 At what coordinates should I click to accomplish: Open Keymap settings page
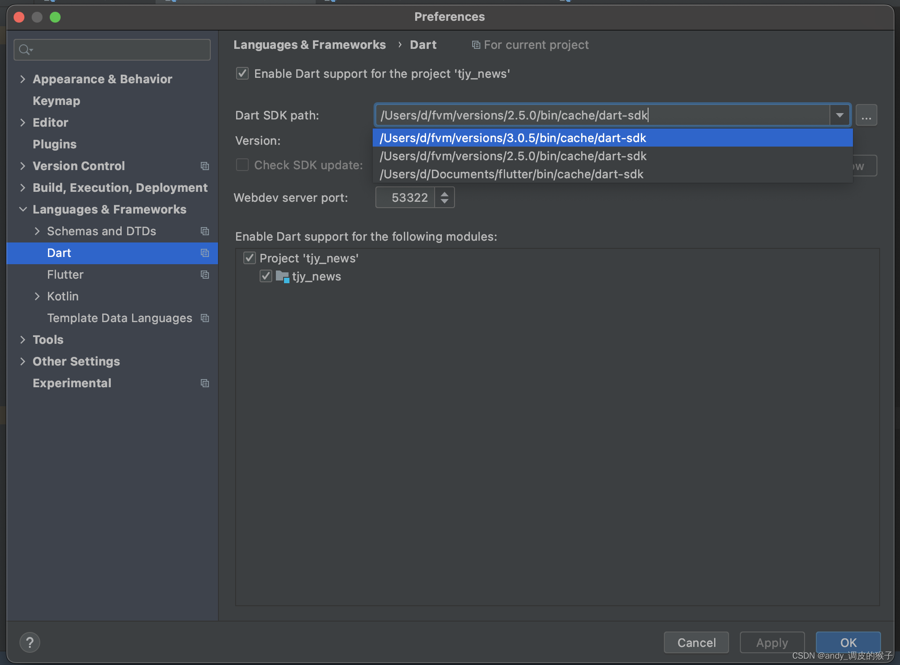pyautogui.click(x=56, y=101)
